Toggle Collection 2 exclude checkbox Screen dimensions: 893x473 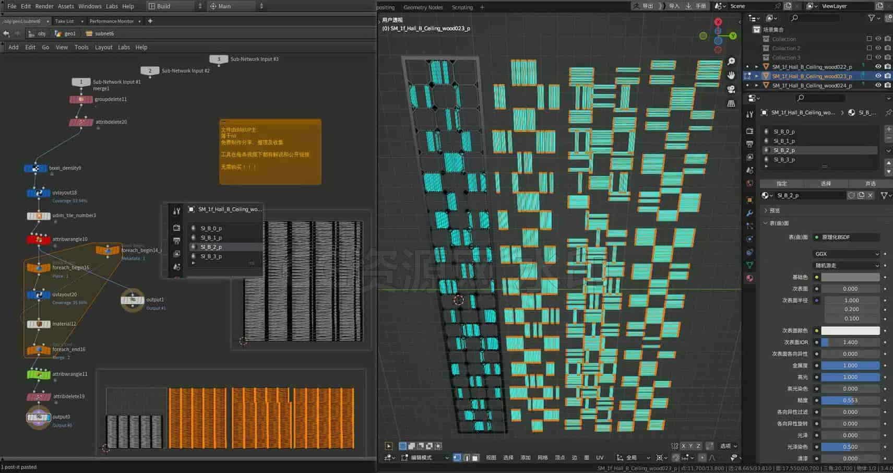pyautogui.click(x=869, y=48)
